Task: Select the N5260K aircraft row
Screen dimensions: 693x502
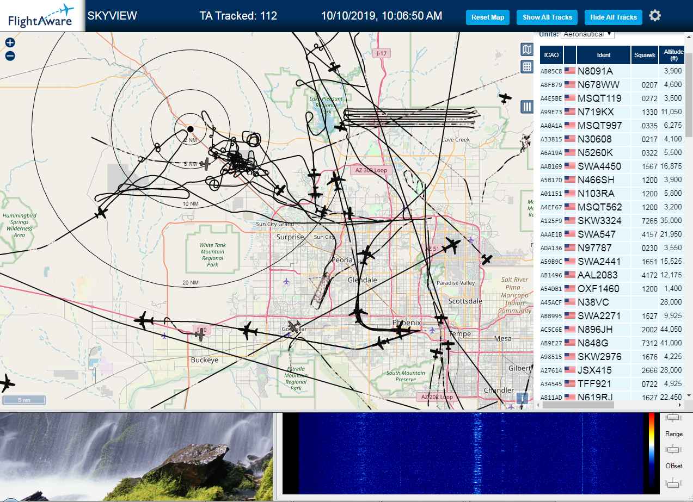Action: [x=612, y=152]
